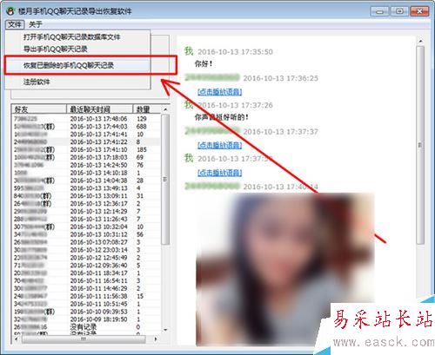
Task: Click the message count 688 cell
Action: [141, 127]
